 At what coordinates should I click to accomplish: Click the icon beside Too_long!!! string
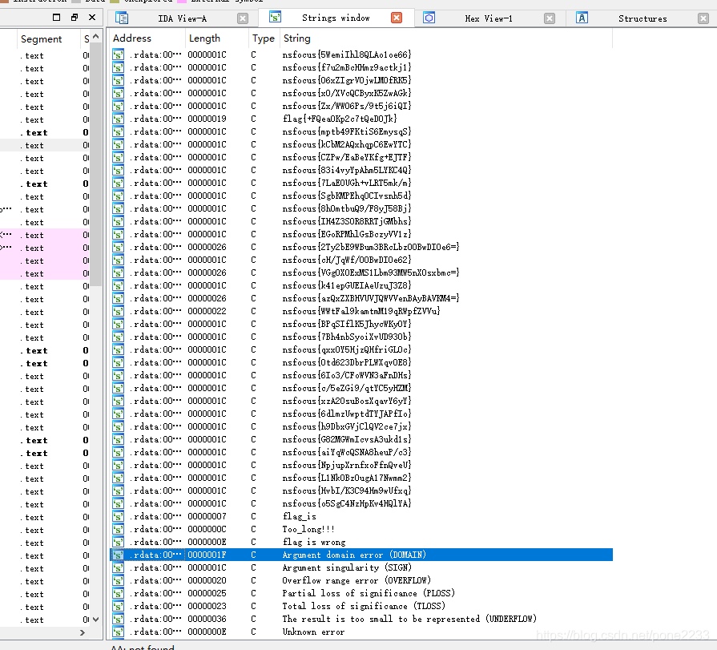(x=118, y=529)
